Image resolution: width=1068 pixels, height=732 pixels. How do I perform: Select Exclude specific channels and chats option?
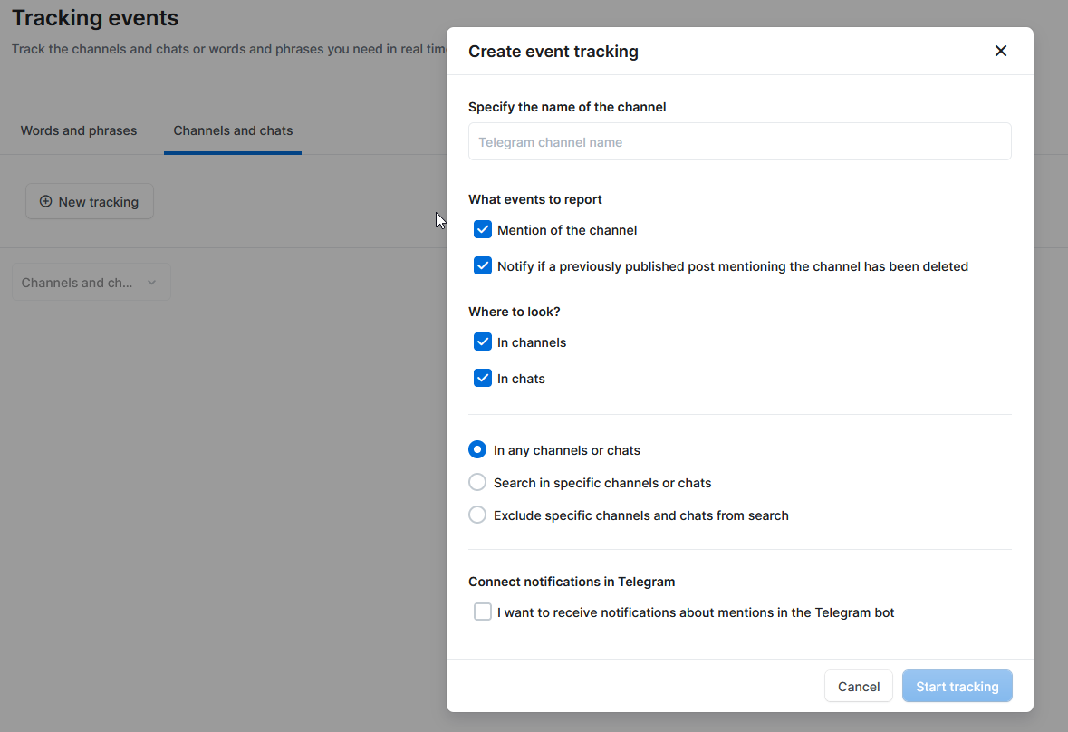(x=477, y=515)
